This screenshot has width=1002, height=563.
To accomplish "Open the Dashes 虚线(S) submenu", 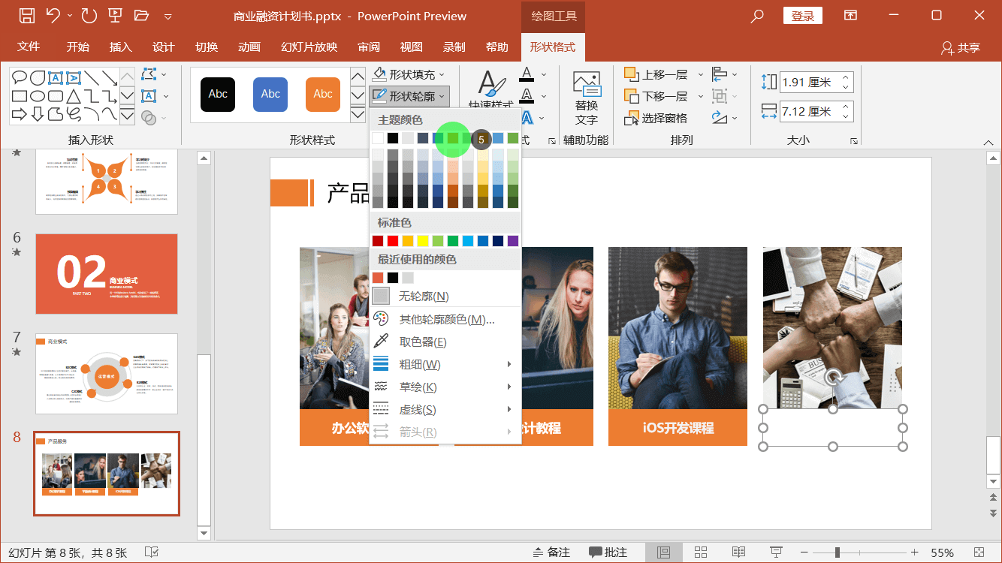I will 445,409.
